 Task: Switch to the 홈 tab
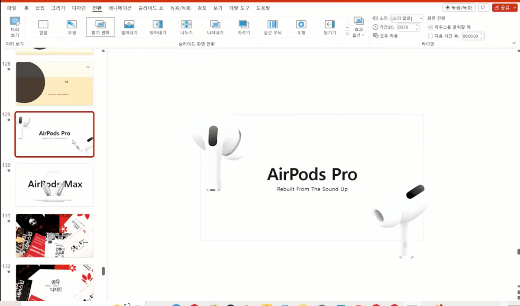point(26,8)
